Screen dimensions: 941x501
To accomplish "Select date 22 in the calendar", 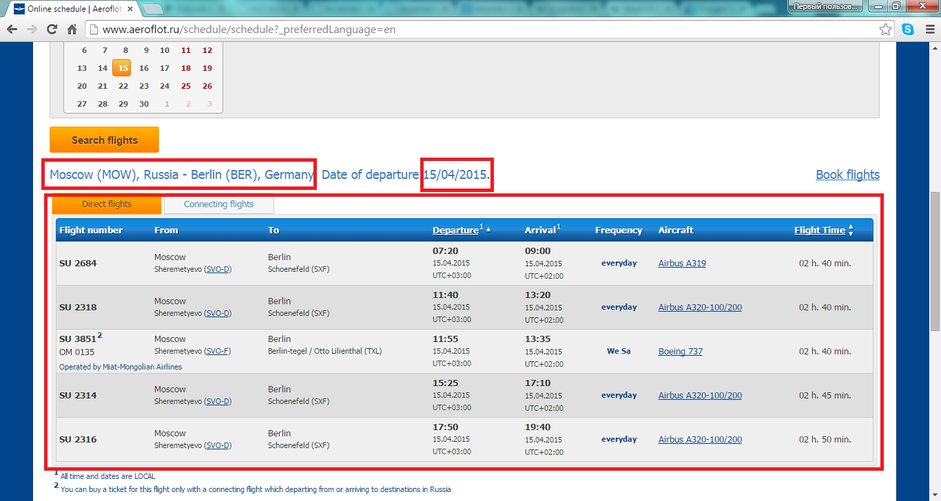I will (123, 86).
